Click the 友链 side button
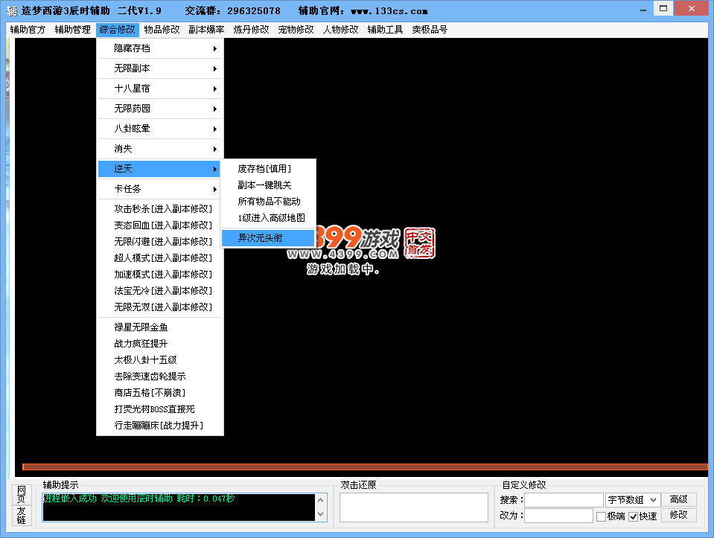 pos(22,515)
